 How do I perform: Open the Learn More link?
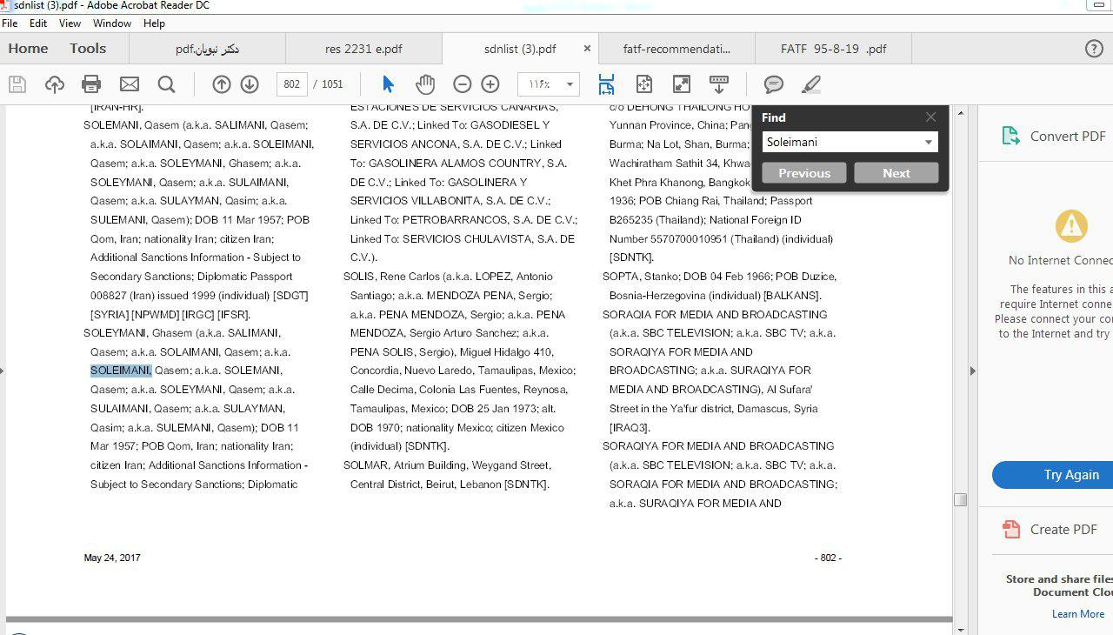1078,613
